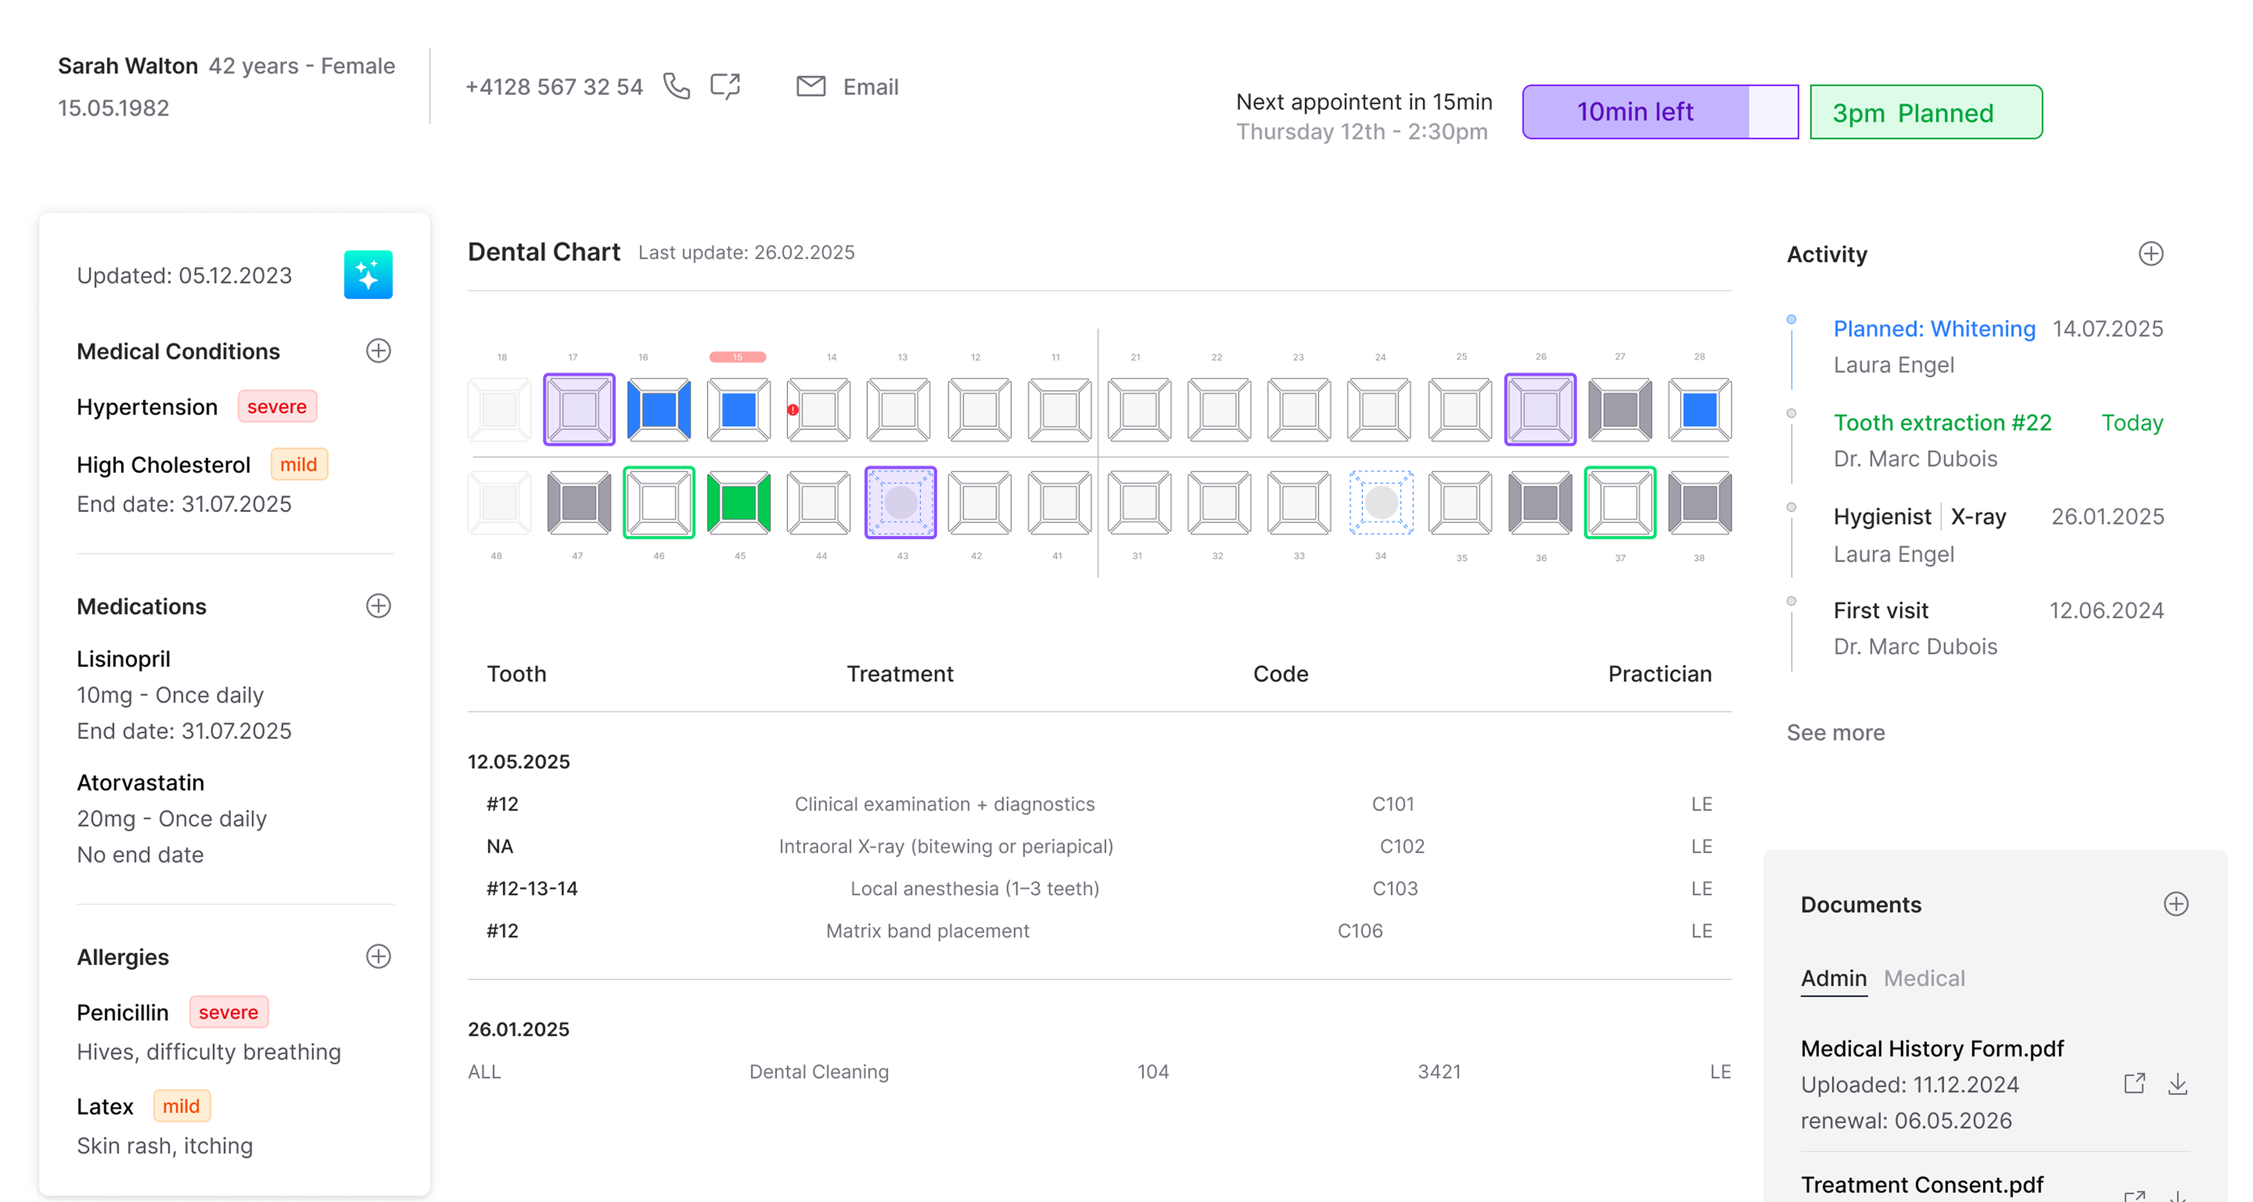This screenshot has height=1202, width=2253.
Task: Select tooth 14 with red alert dot
Action: pyautogui.click(x=819, y=409)
